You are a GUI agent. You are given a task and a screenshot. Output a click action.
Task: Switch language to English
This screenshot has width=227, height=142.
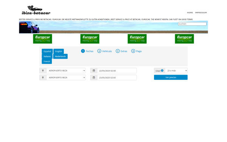point(59,51)
